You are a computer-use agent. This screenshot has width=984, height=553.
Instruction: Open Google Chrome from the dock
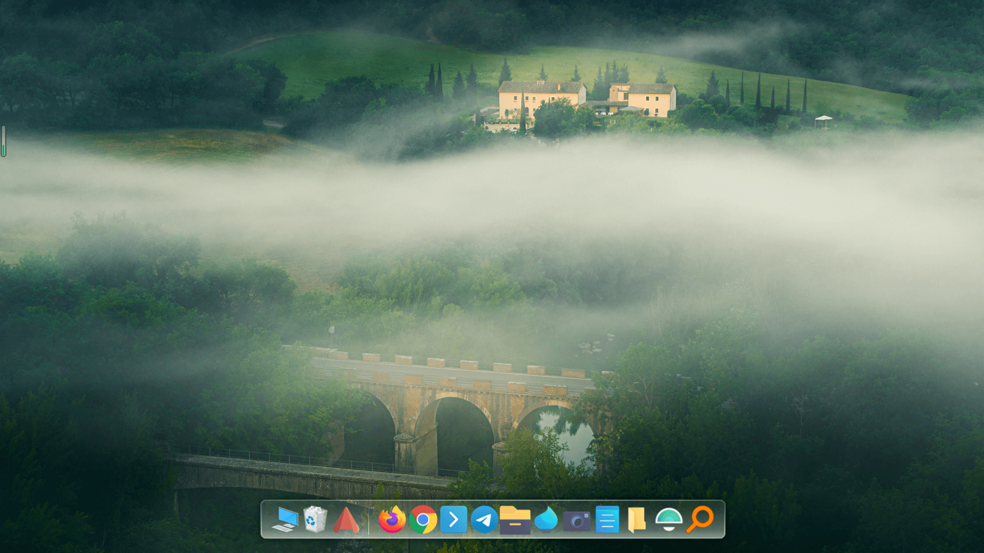click(x=423, y=520)
